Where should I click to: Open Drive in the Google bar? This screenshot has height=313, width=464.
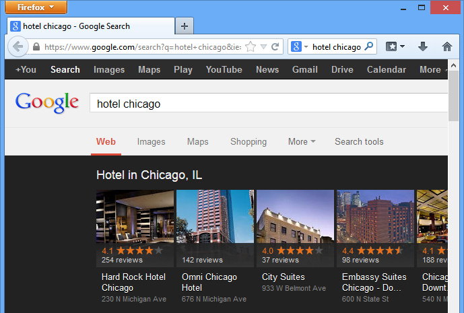[342, 69]
